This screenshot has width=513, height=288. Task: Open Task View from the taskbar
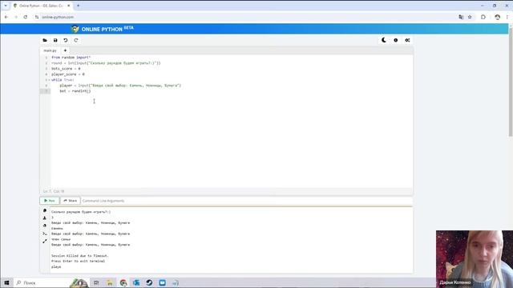pos(96,282)
